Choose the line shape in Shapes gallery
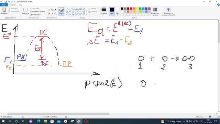220x124 pixels. coord(67,9)
